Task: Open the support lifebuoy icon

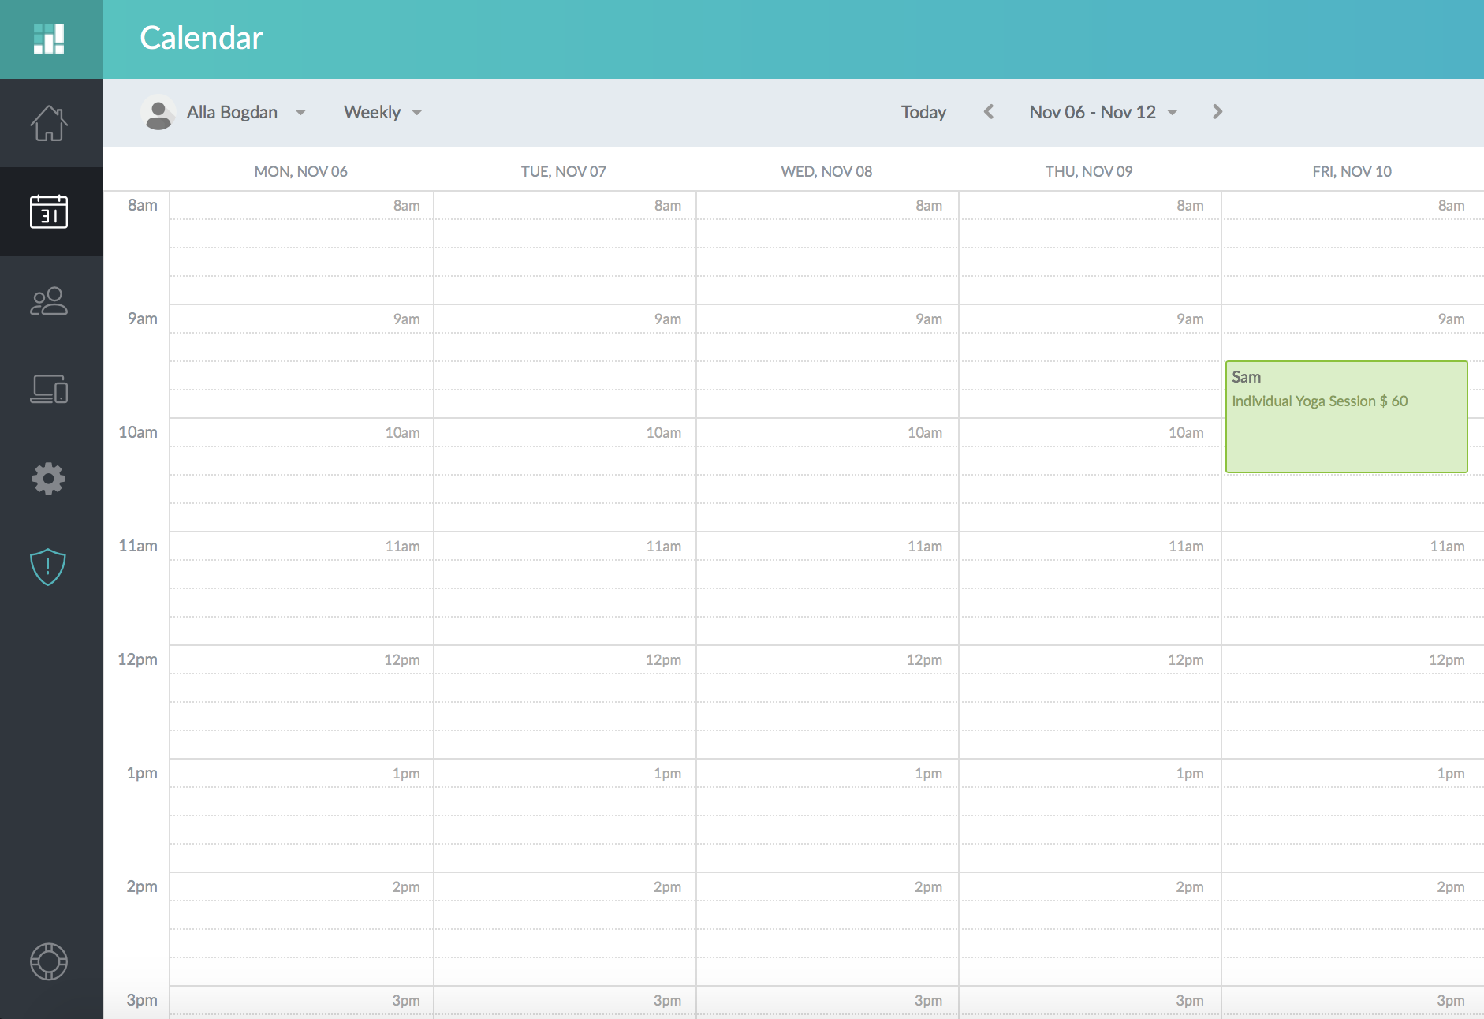Action: pyautogui.click(x=49, y=961)
